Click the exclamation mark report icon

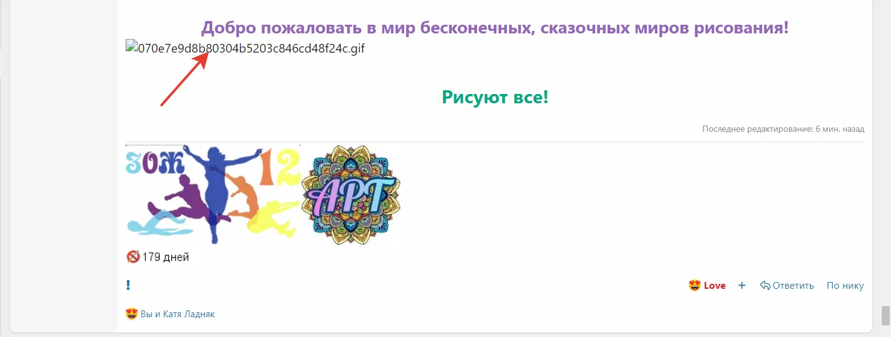[128, 286]
